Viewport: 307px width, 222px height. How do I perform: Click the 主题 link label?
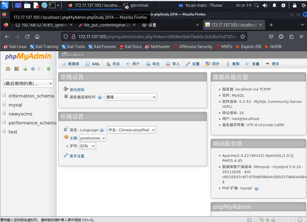click(73, 138)
